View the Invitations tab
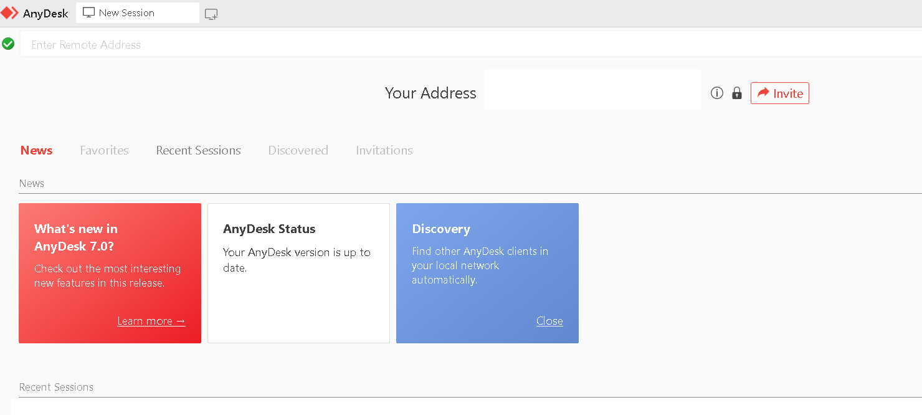The height and width of the screenshot is (415, 922). pyautogui.click(x=384, y=150)
